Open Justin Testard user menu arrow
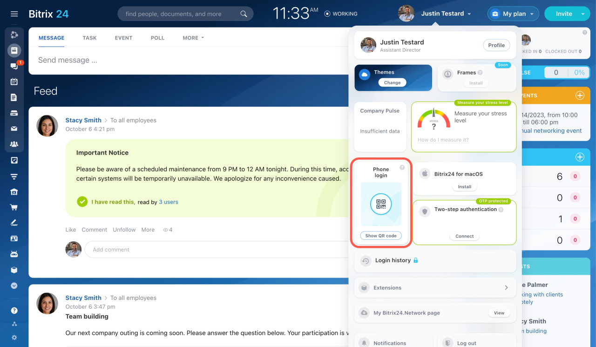 pos(469,14)
